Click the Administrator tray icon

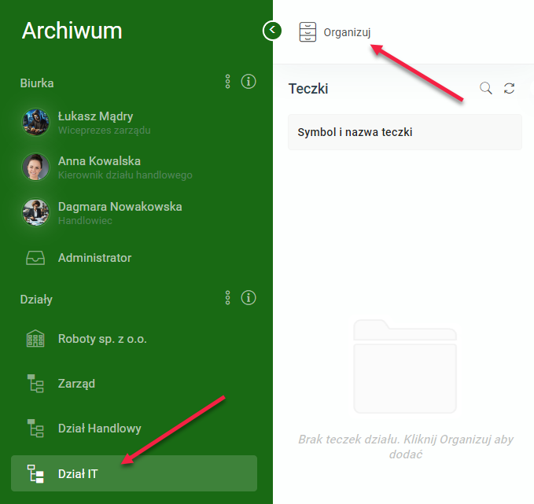35,258
